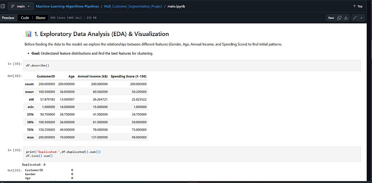Open more edit options dropdown arrow
The image size is (372, 183).
pyautogui.click(x=361, y=18)
